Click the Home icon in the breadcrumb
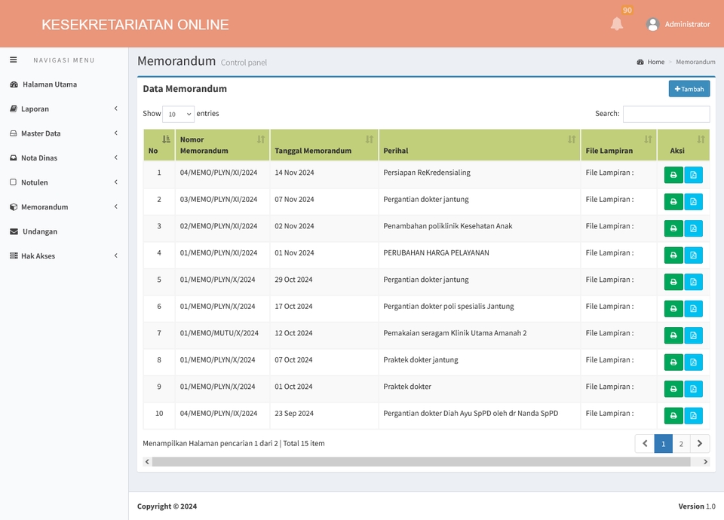This screenshot has width=724, height=520. [640, 62]
